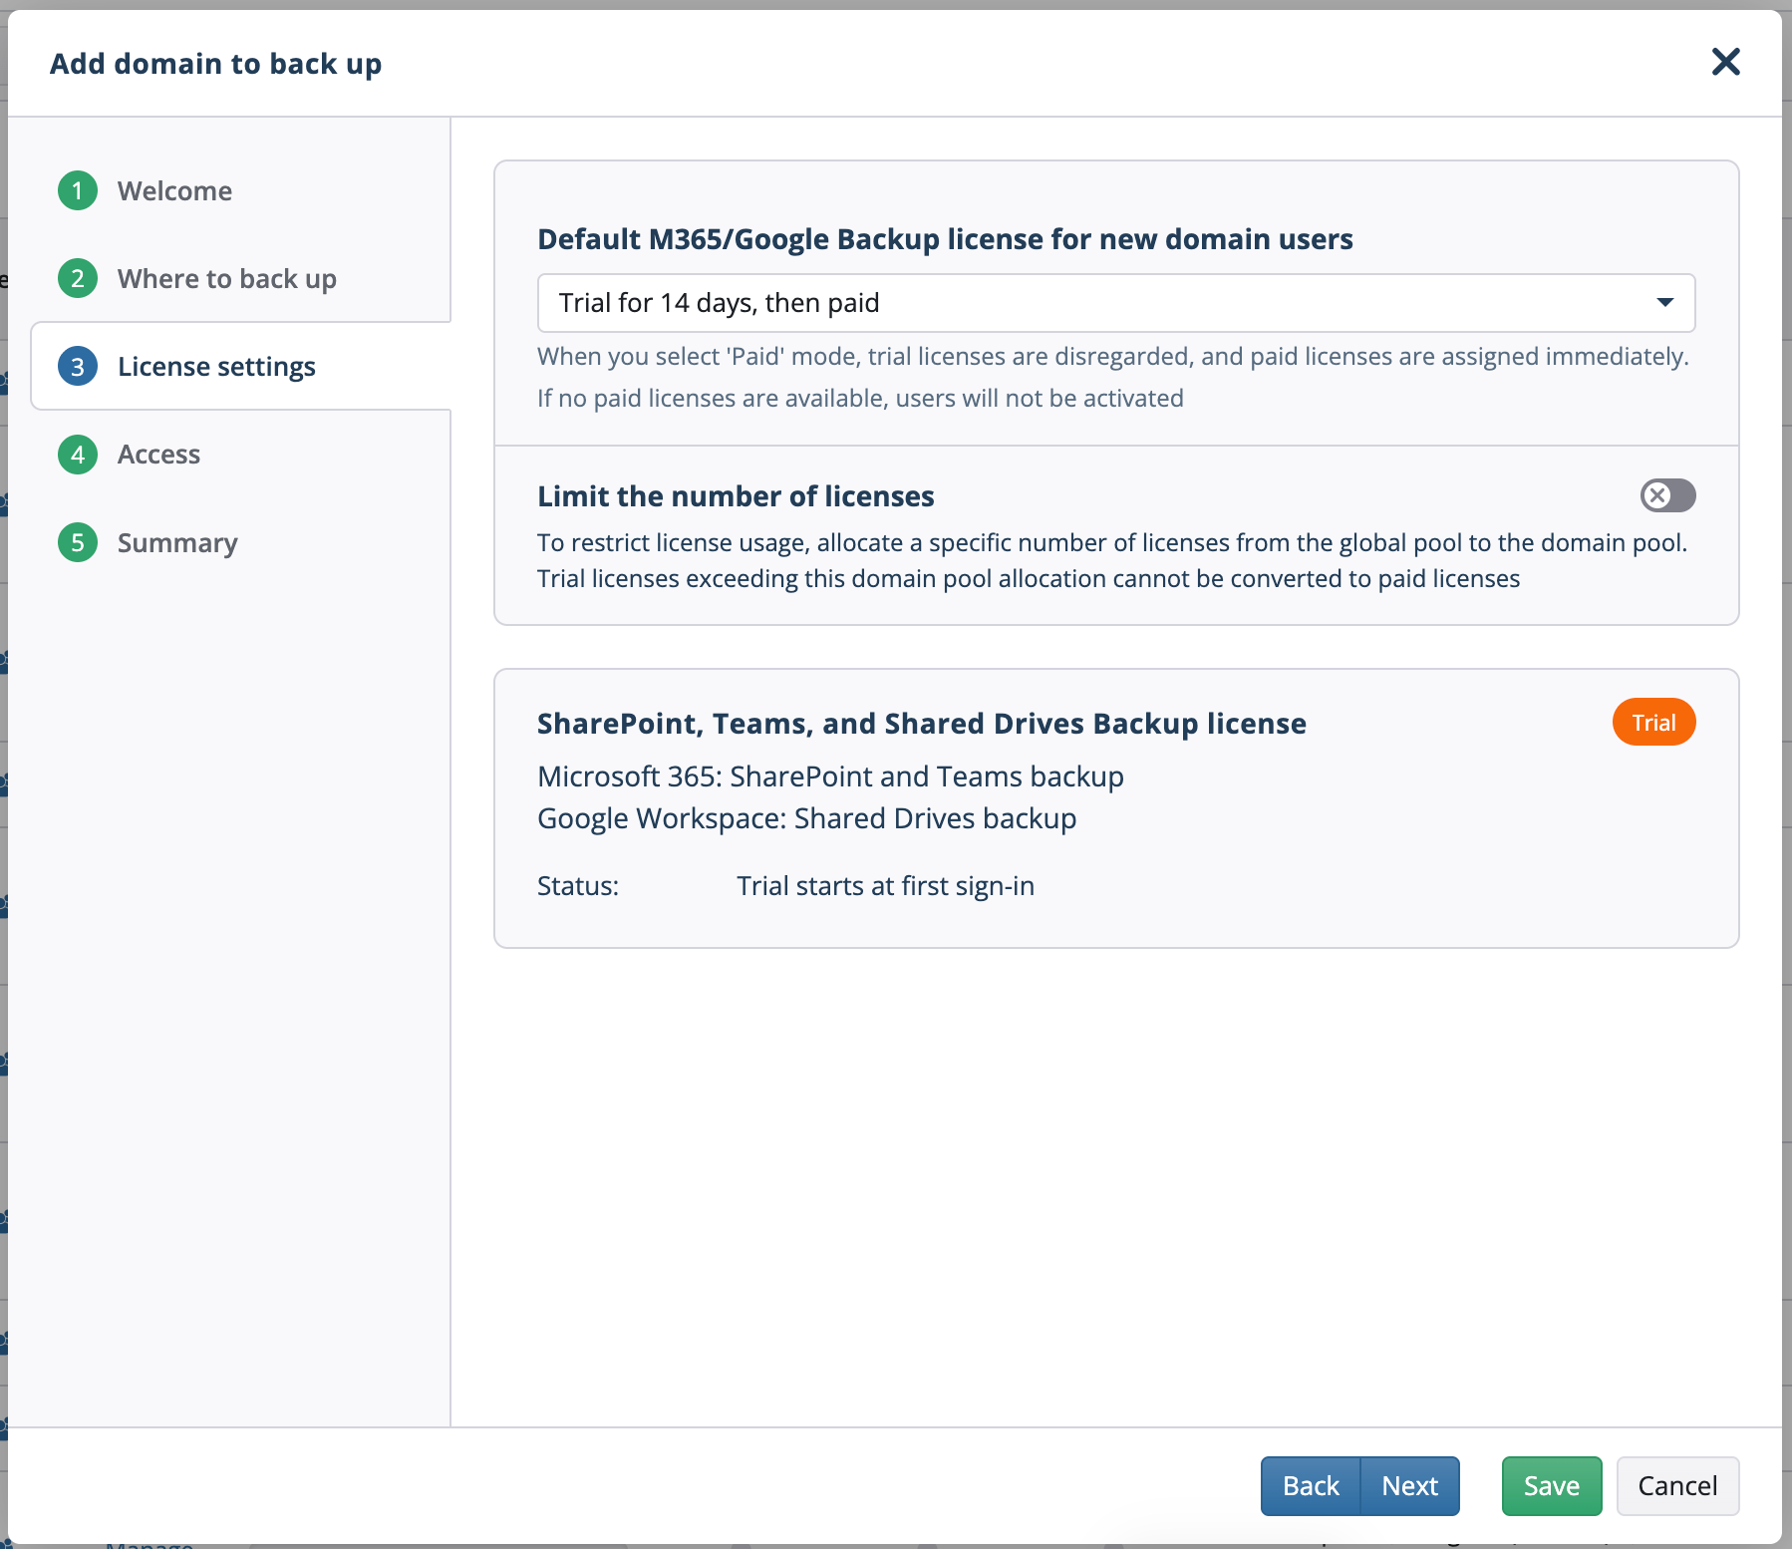Click the 'Default M365/Google Backup license' heading
This screenshot has width=1792, height=1549.
(945, 239)
